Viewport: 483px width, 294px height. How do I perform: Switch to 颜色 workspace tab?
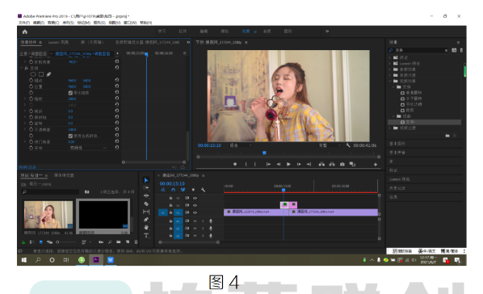[225, 31]
